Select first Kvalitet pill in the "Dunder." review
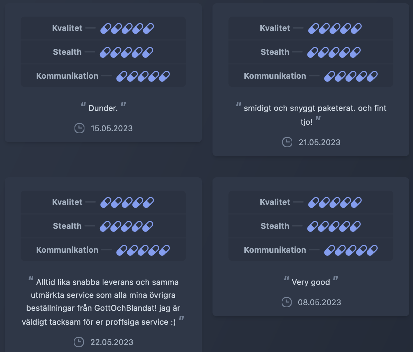This screenshot has height=352, width=413. 106,28
